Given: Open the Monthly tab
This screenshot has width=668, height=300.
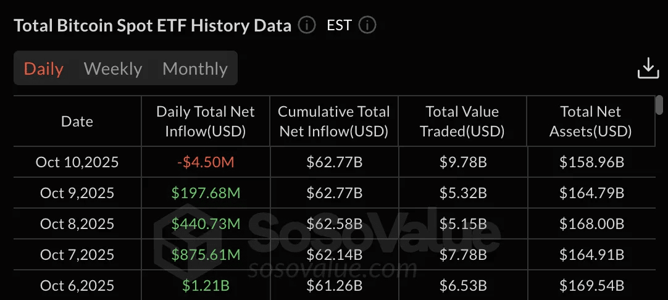Looking at the screenshot, I should pyautogui.click(x=195, y=69).
